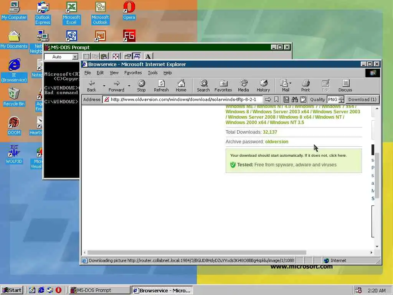Click the binoculars find icon
The height and width of the screenshot is (295, 393).
(294, 99)
